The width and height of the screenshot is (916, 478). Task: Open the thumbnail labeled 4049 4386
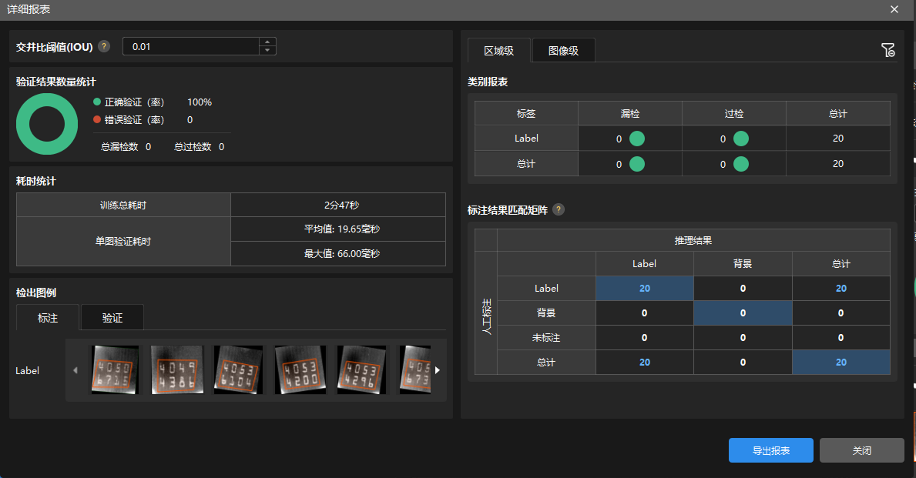(x=177, y=370)
